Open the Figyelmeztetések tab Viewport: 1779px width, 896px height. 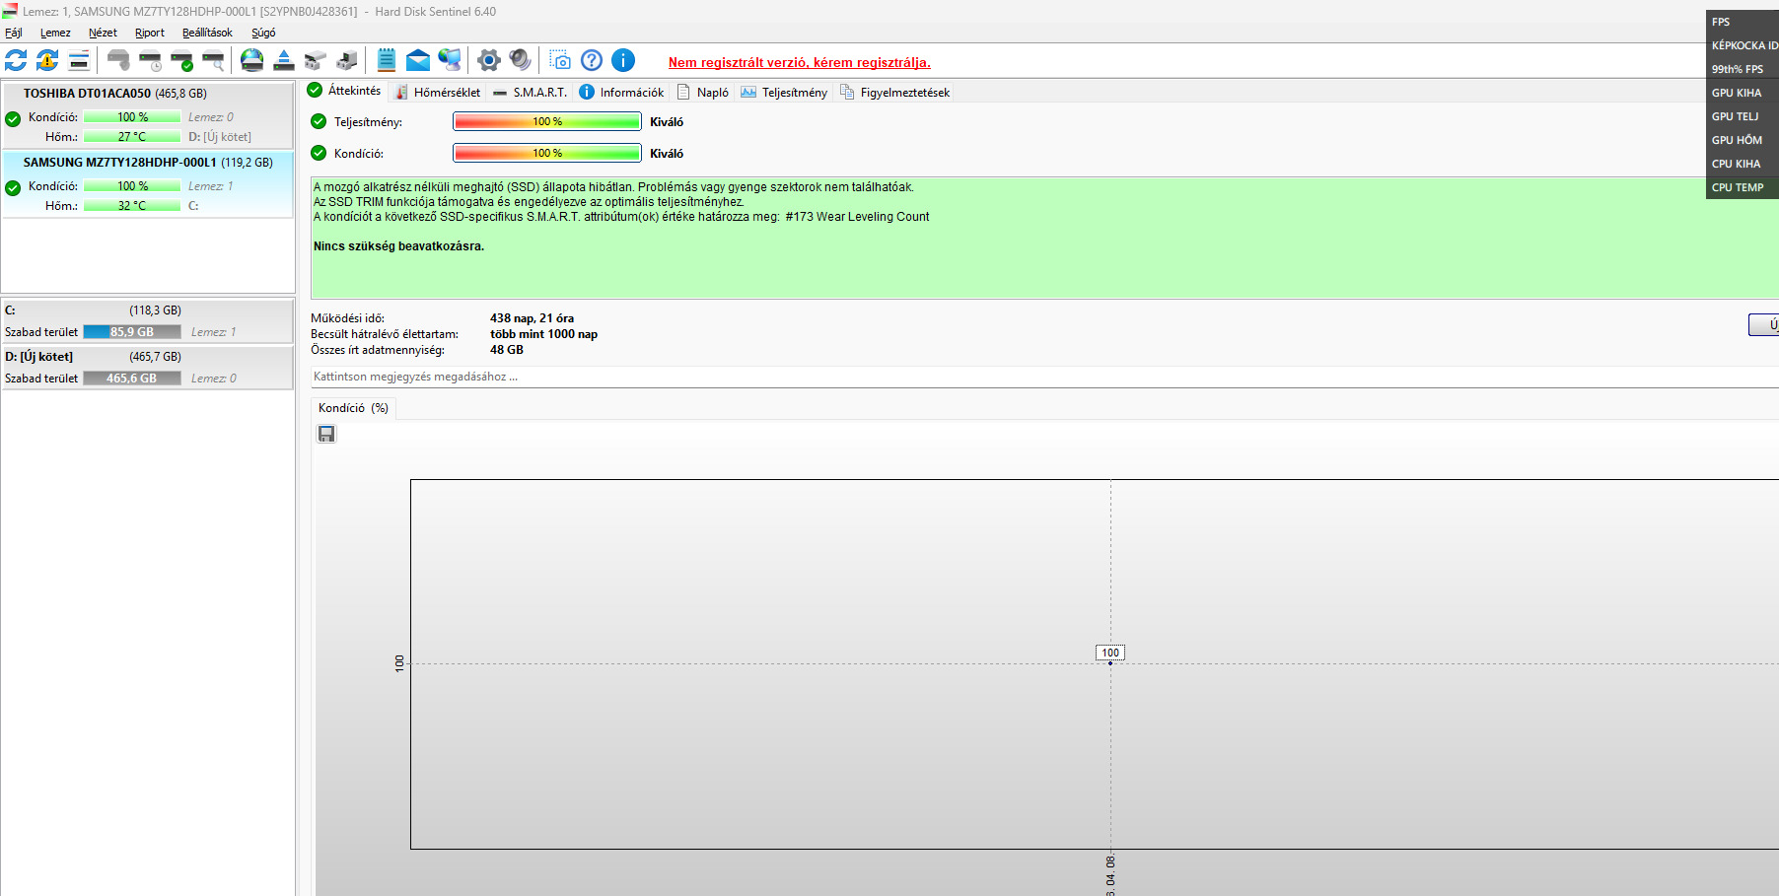pos(894,93)
